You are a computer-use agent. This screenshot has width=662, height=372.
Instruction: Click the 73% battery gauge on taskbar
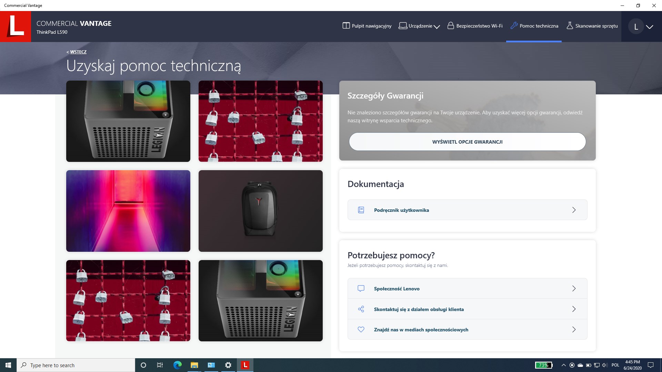tap(544, 365)
